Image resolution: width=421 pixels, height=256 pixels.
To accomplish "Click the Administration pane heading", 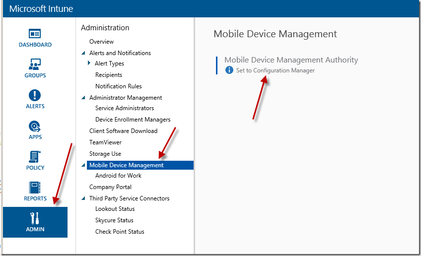I will tap(105, 28).
